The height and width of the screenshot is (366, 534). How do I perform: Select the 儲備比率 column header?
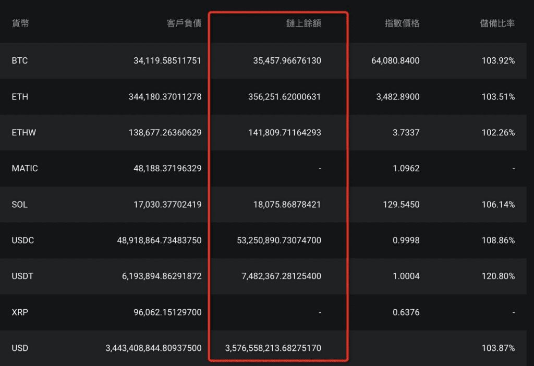point(497,23)
